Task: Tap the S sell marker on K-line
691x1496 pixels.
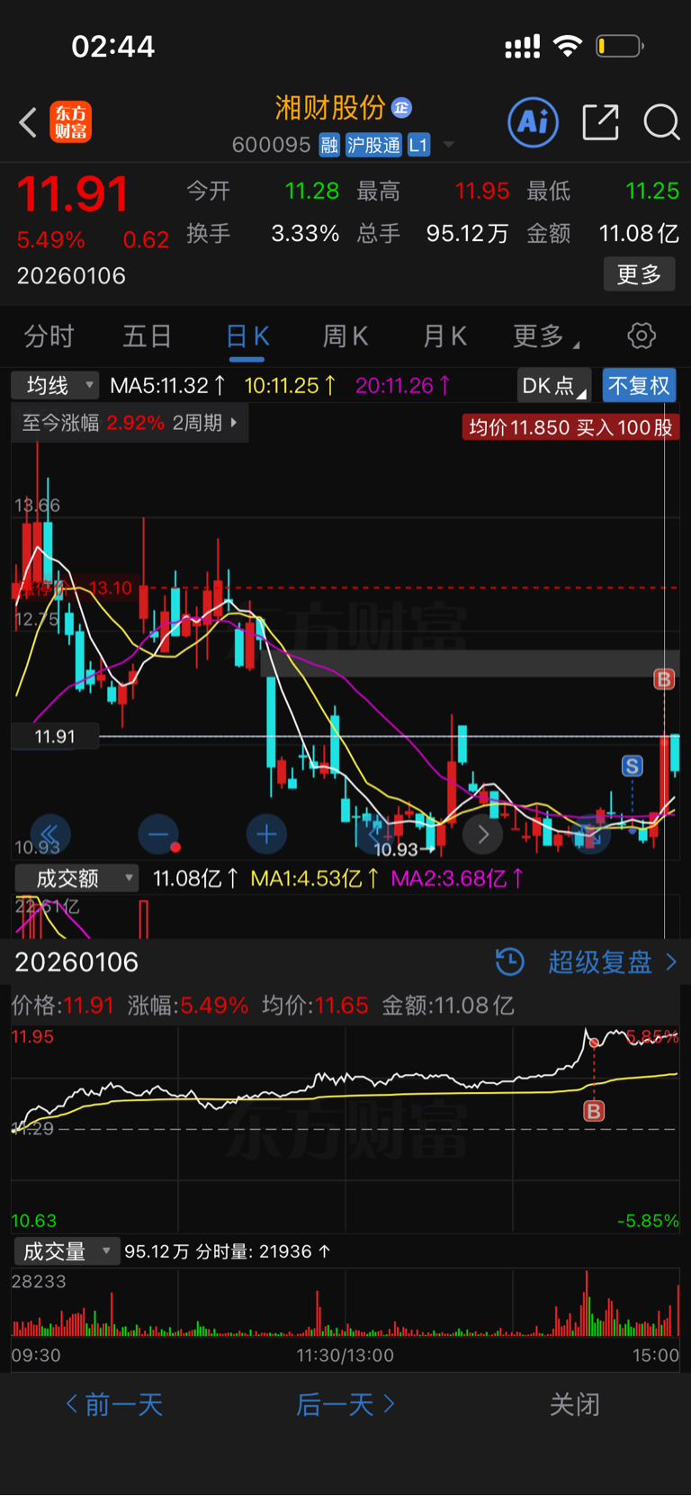Action: tap(633, 766)
